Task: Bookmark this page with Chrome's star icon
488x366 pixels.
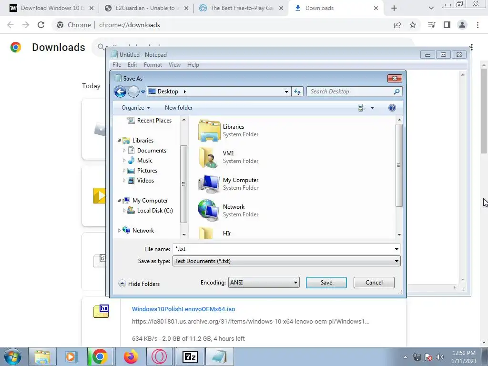Action: tap(413, 25)
